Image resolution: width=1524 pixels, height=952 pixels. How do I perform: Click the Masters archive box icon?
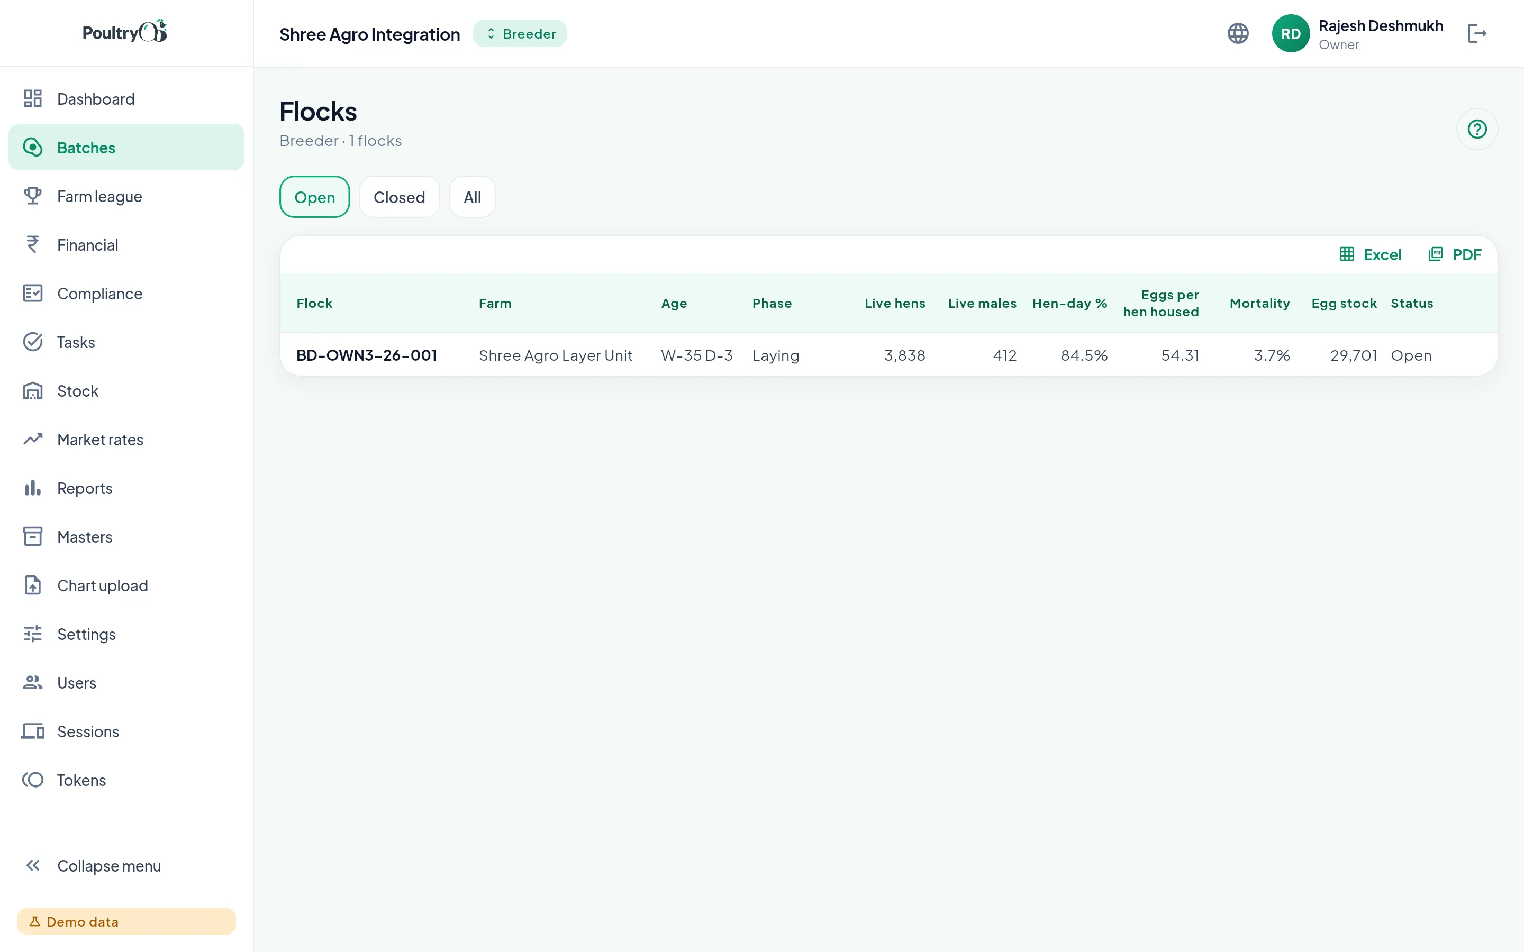[33, 536]
